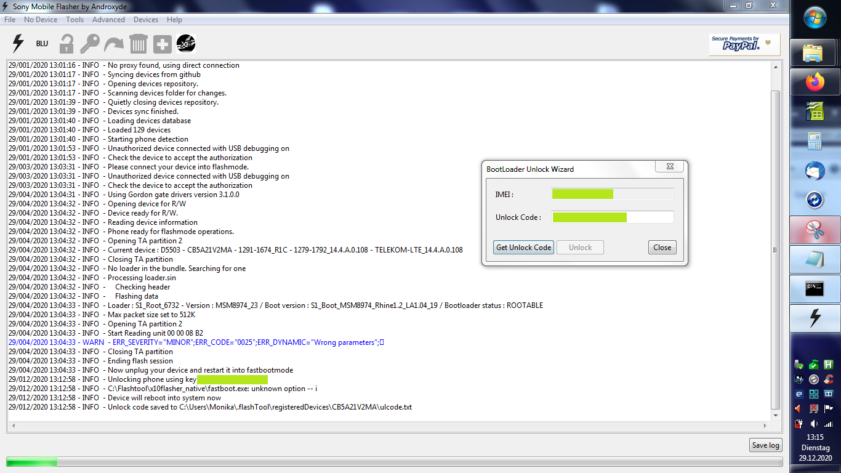Switch to Firefox in the taskbar
This screenshot has height=473, width=841.
click(815, 83)
